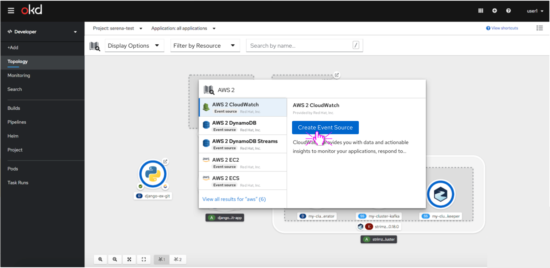Click the django-ex-git label
This screenshot has height=268, width=550.
tap(153, 196)
